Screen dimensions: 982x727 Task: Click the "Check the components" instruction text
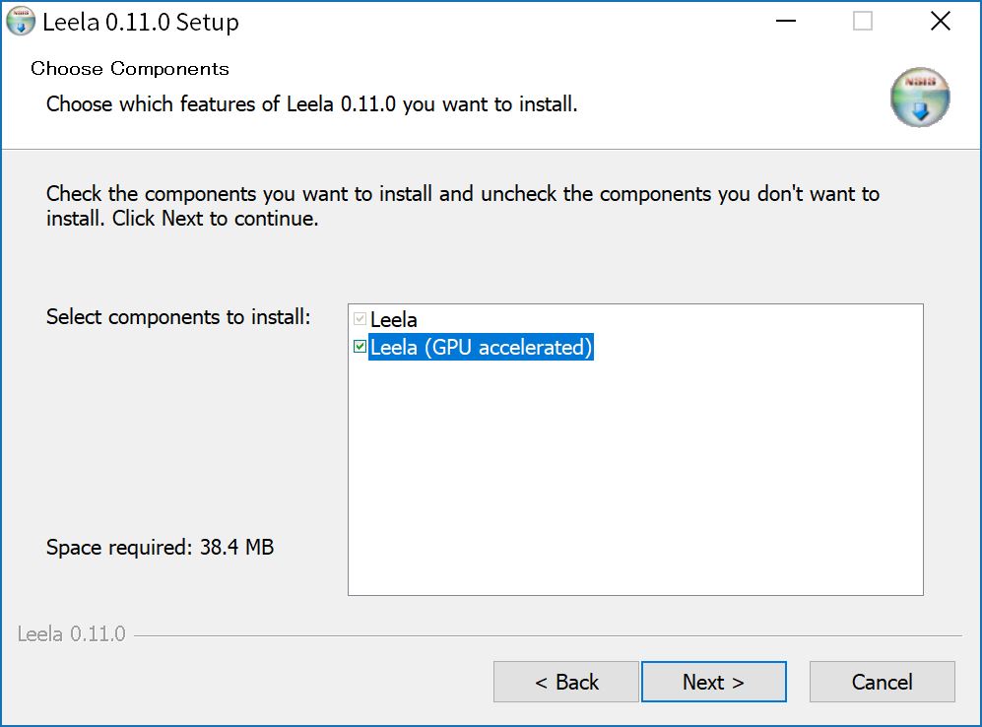tap(462, 206)
